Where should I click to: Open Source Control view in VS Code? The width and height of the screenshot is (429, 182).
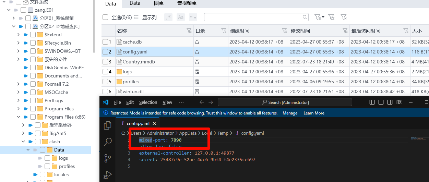coord(108,158)
